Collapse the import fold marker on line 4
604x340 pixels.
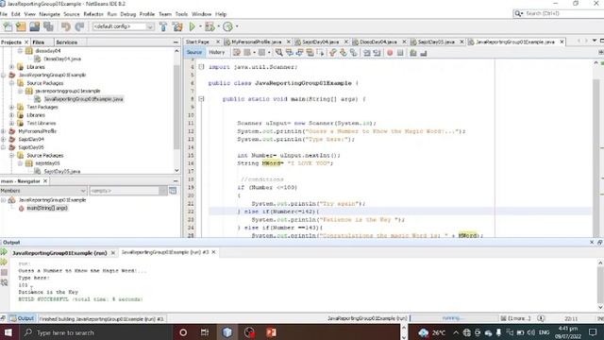(201, 67)
